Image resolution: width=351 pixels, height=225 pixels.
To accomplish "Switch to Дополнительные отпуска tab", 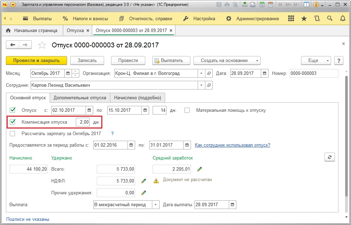I will [80, 98].
